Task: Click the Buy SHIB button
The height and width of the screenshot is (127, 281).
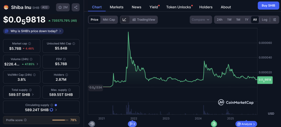Action: click(268, 5)
